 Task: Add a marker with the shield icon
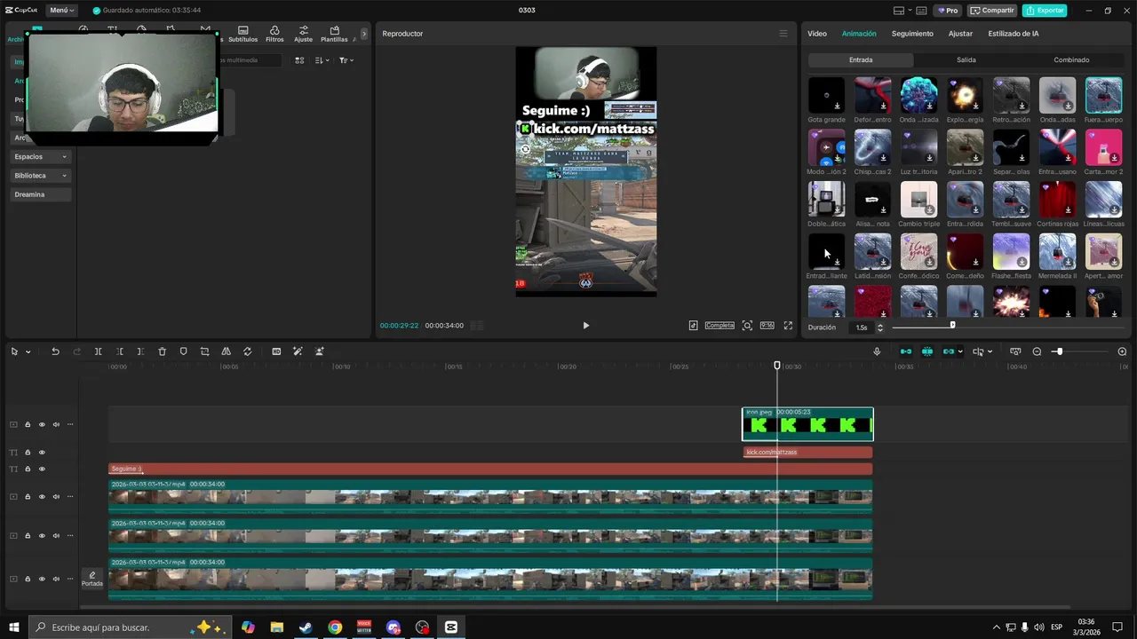(x=183, y=351)
